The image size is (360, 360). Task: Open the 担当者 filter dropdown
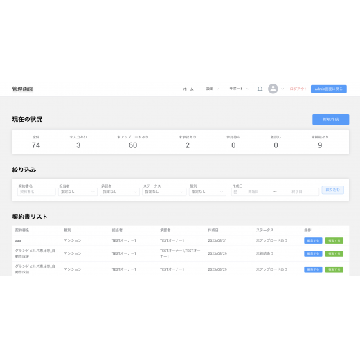[78, 192]
